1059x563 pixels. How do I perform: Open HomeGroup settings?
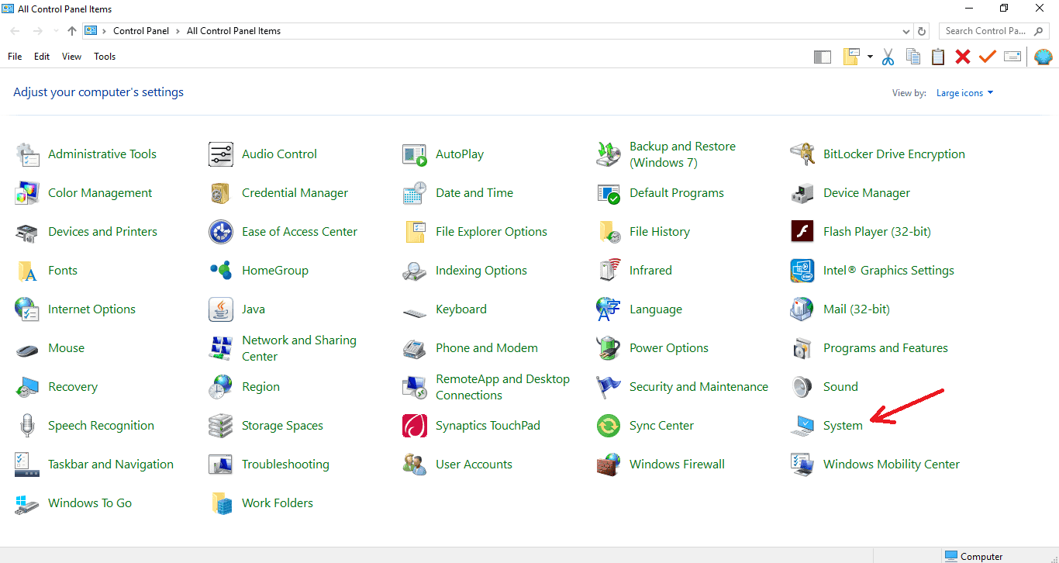click(x=259, y=271)
